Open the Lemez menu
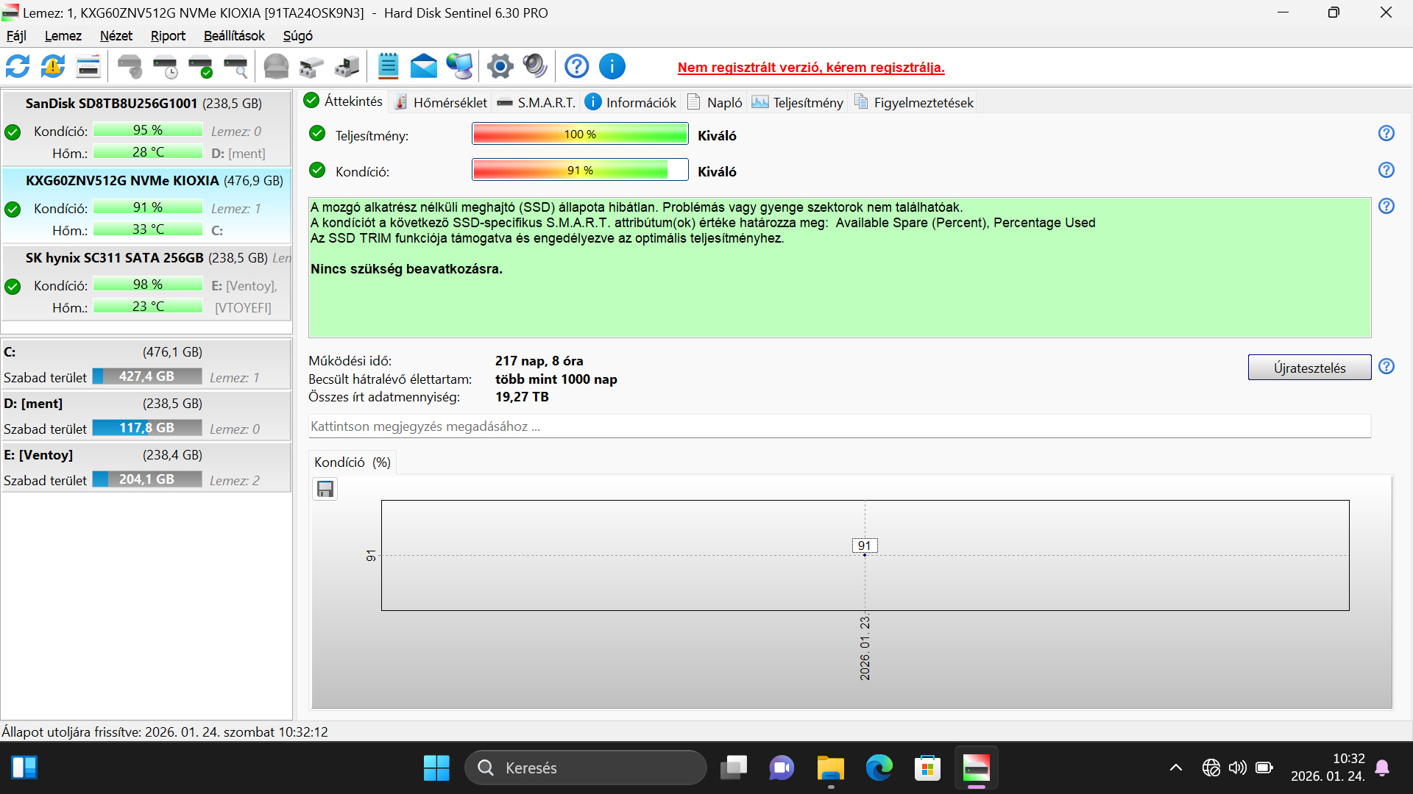The image size is (1413, 794). tap(63, 36)
